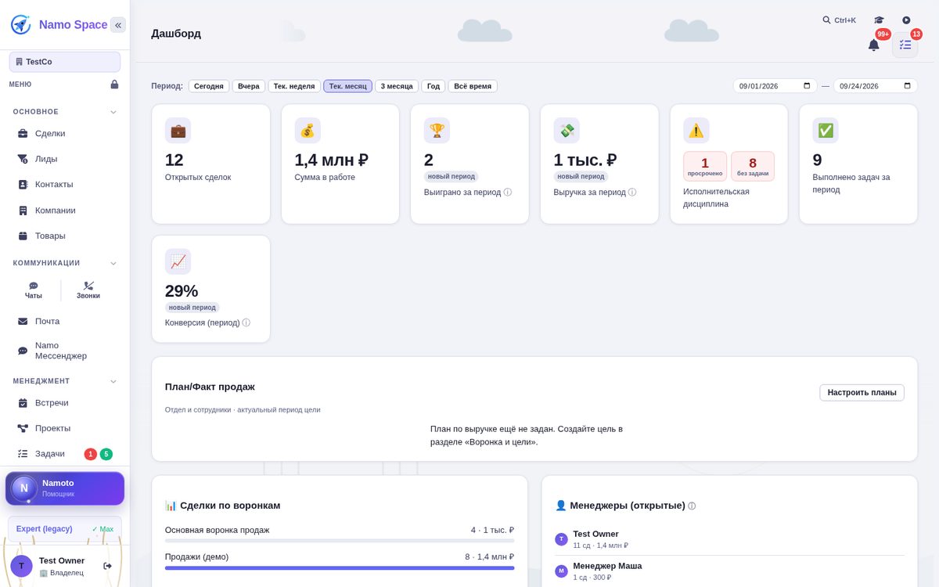Click the red badge 1 on Задачи
Image resolution: width=939 pixels, height=587 pixels.
[x=91, y=454]
